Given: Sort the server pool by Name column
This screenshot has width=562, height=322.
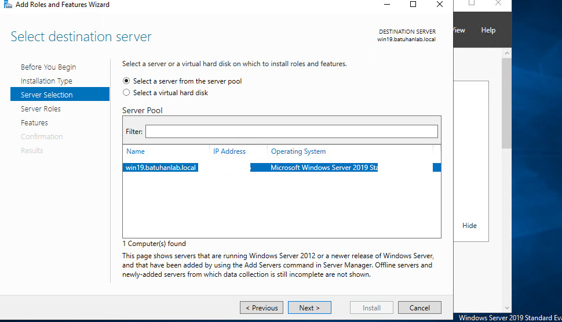Looking at the screenshot, I should 136,151.
